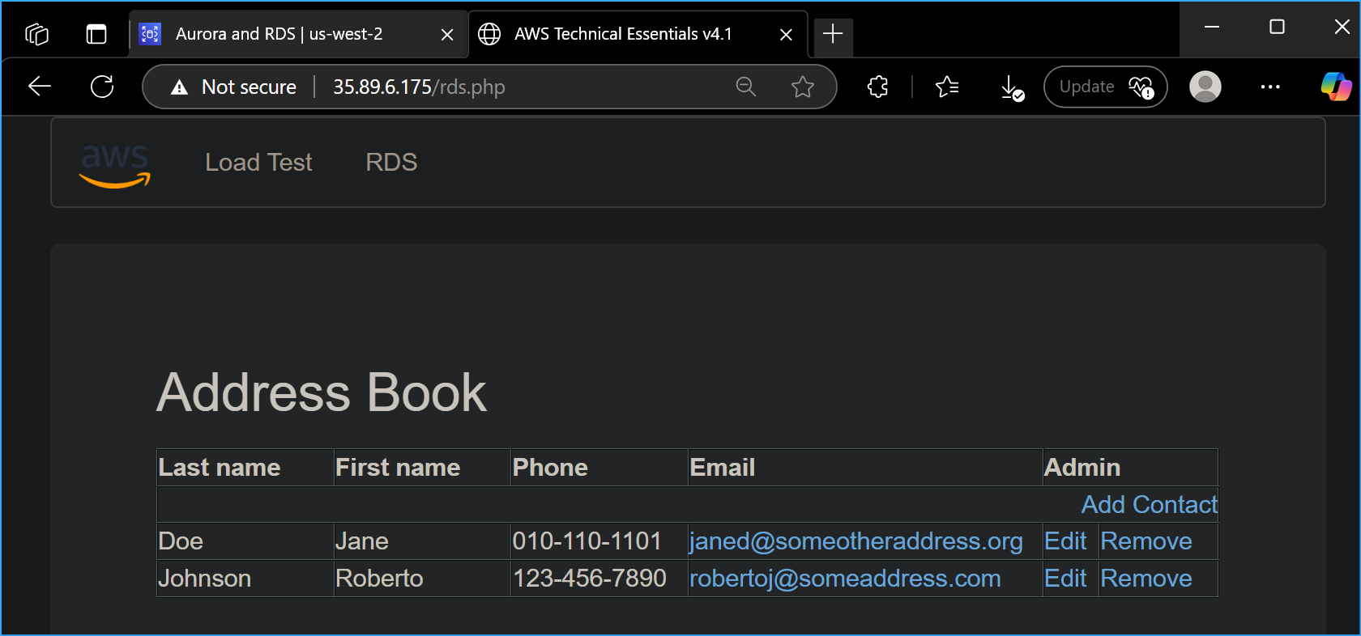Close the browser window

(1342, 27)
